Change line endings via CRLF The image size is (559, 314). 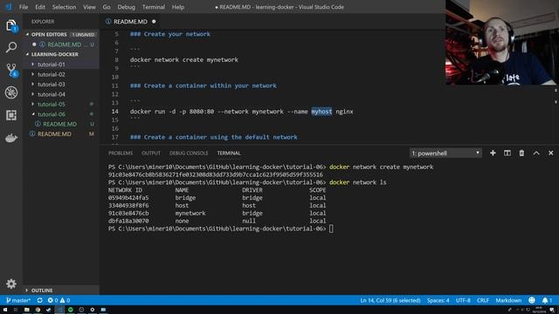pyautogui.click(x=483, y=300)
